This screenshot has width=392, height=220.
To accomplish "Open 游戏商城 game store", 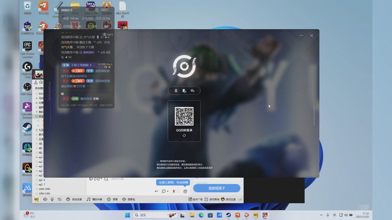I will [212, 199].
